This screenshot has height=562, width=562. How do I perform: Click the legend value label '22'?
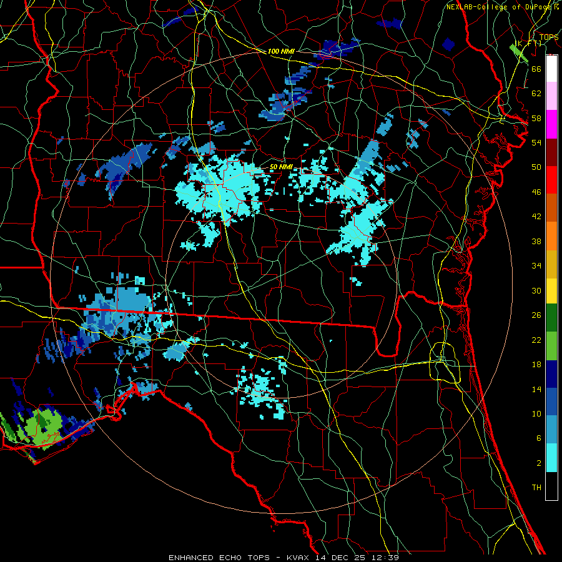(x=536, y=340)
